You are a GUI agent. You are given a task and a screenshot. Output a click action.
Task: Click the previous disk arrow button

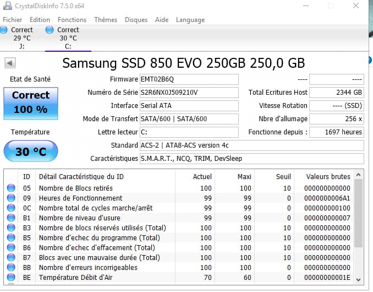coord(9,63)
